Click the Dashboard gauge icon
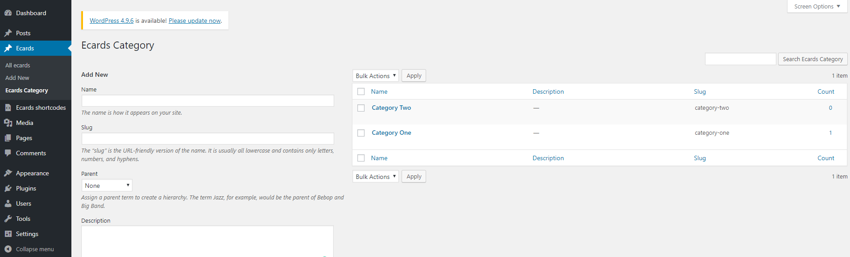 click(8, 13)
